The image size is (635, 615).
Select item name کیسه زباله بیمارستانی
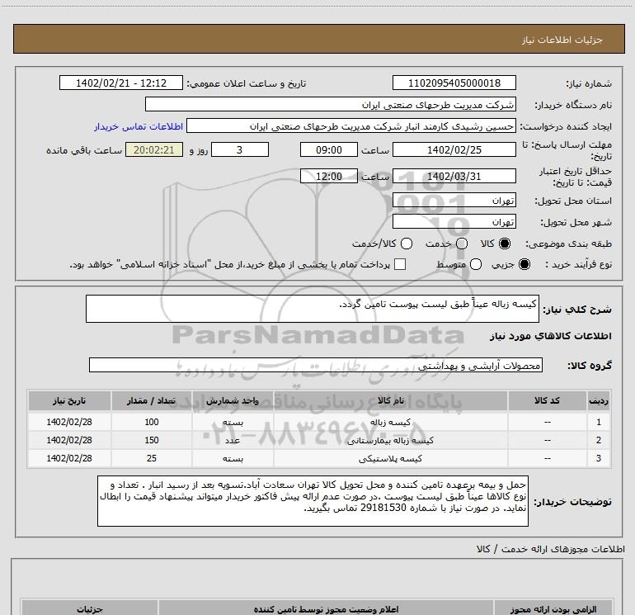pyautogui.click(x=390, y=440)
